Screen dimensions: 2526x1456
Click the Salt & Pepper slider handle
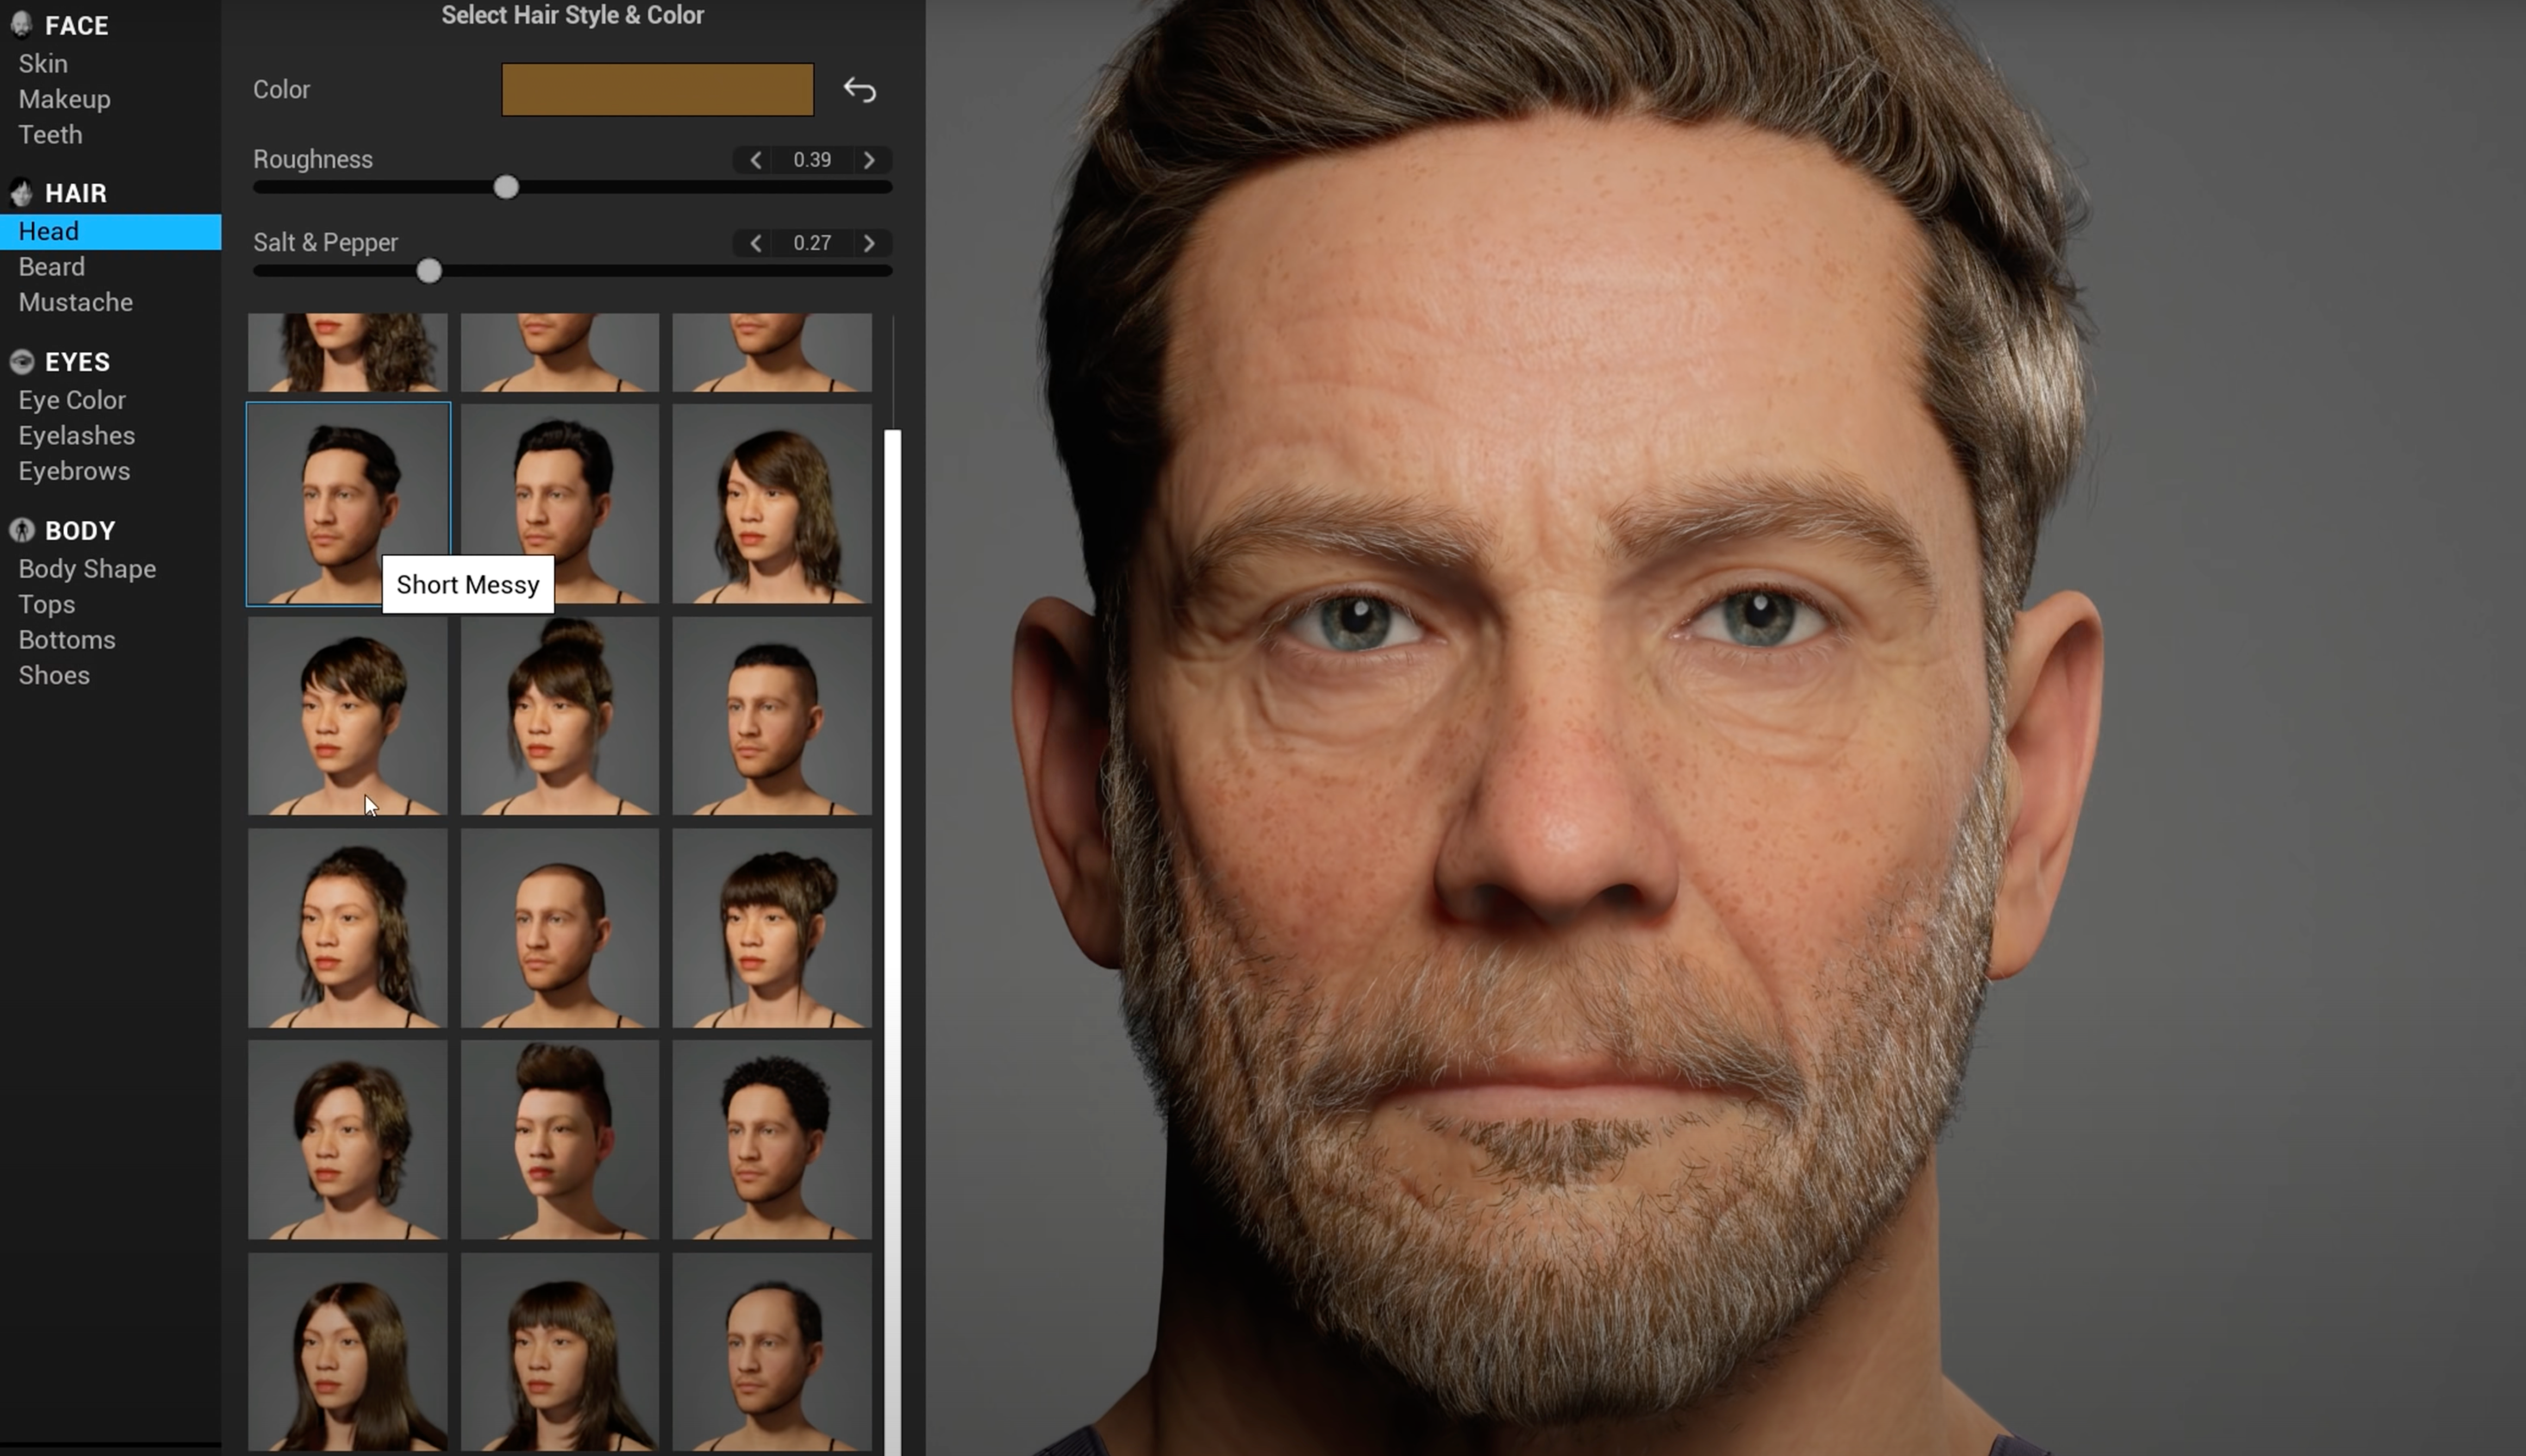point(429,271)
